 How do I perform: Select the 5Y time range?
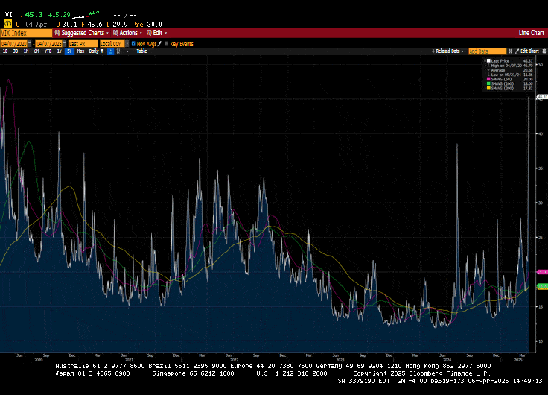(69, 51)
